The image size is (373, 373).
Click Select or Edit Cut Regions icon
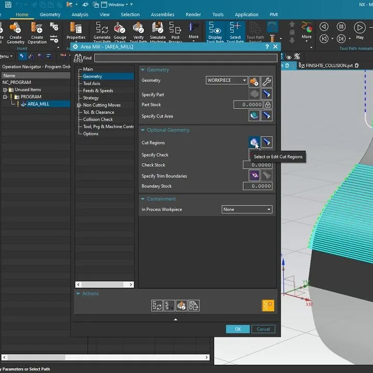tap(254, 142)
